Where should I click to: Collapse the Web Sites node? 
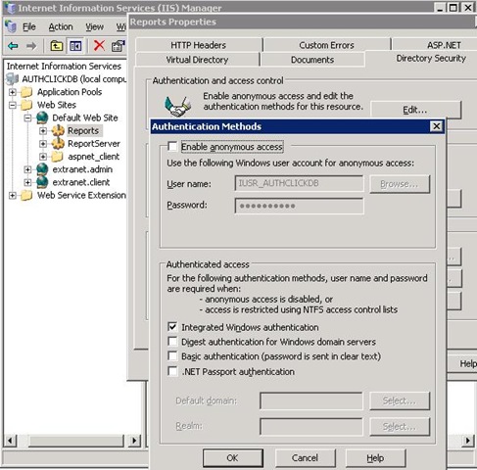click(13, 105)
